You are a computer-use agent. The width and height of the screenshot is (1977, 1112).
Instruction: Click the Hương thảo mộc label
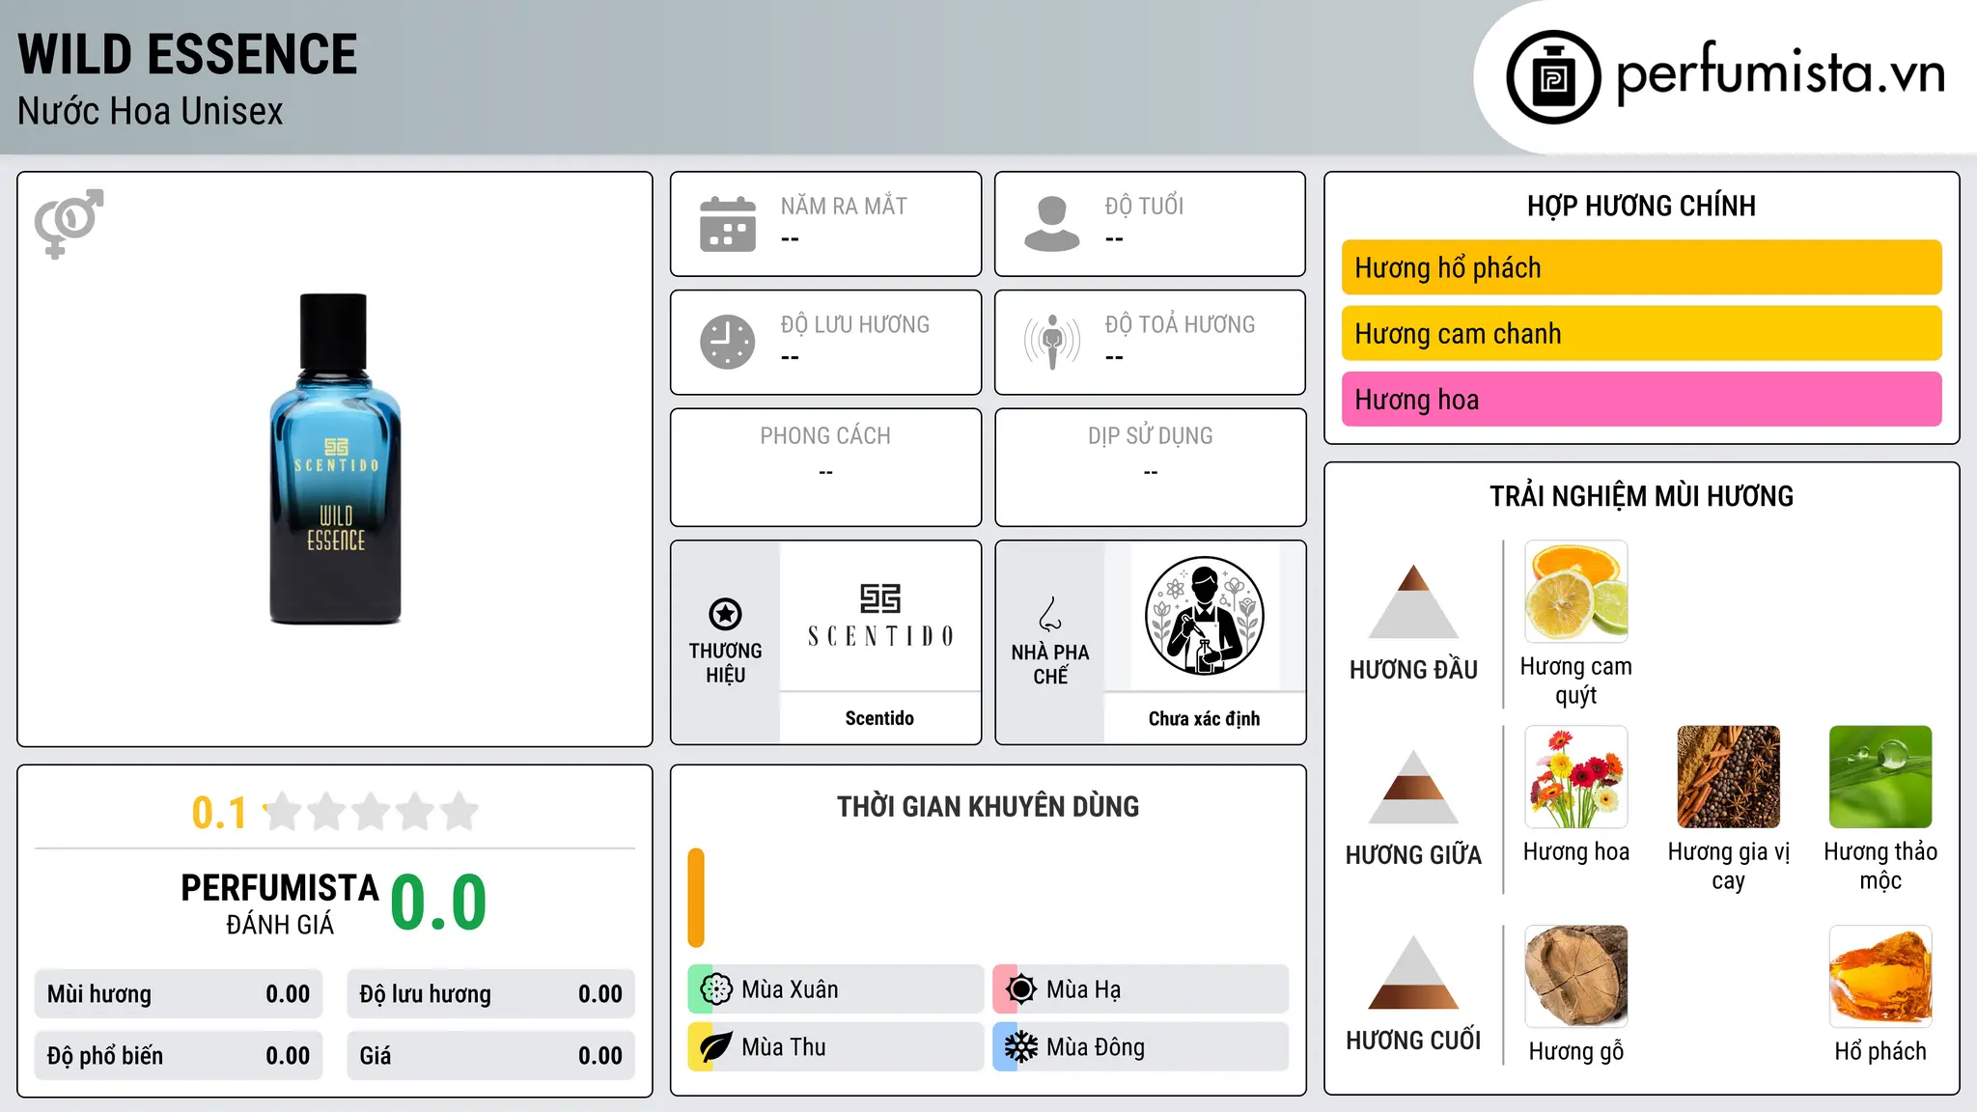pos(1880,866)
